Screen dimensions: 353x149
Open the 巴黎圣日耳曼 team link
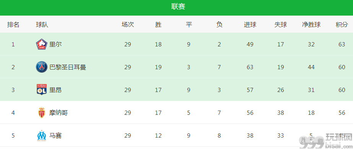(x=68, y=67)
